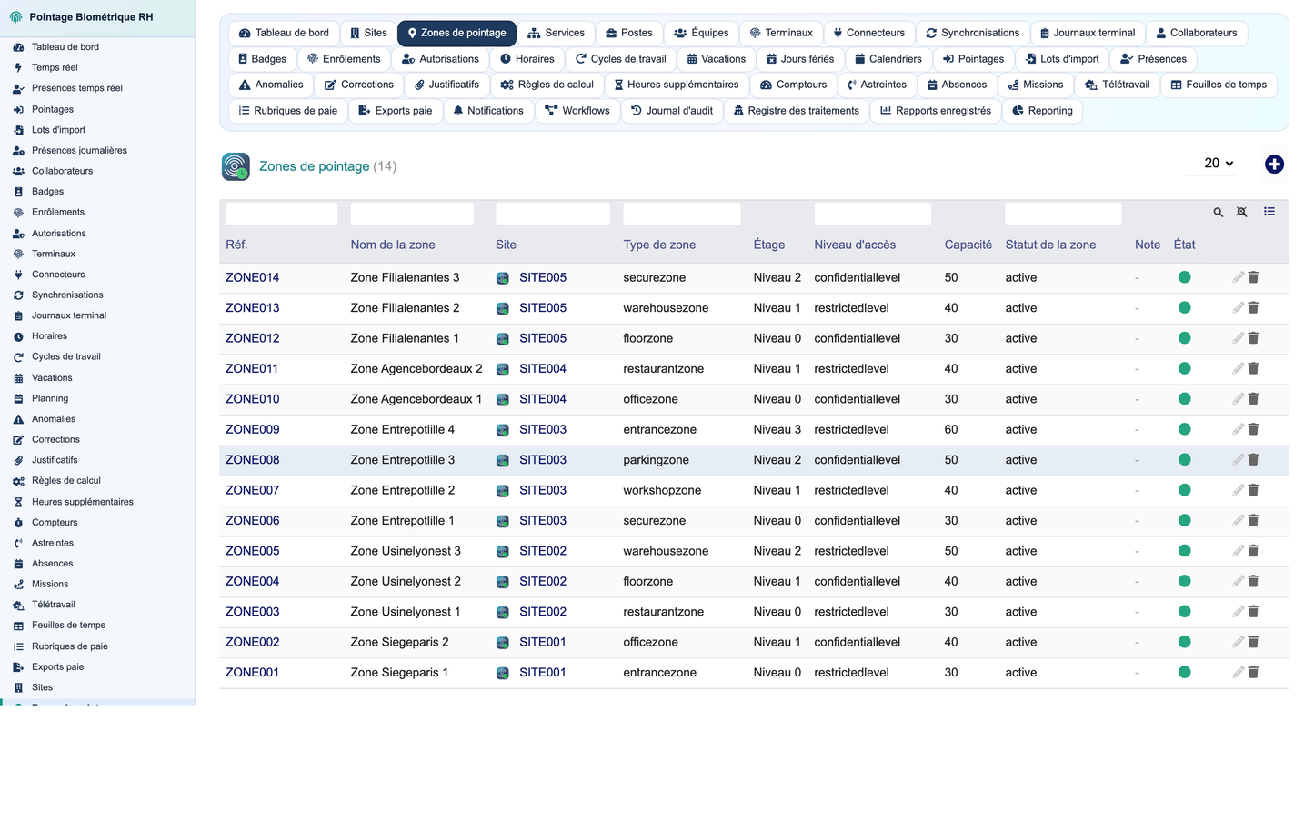Click the search magnifier icon in table header
Viewport: 1314px width, 821px height.
click(x=1218, y=212)
